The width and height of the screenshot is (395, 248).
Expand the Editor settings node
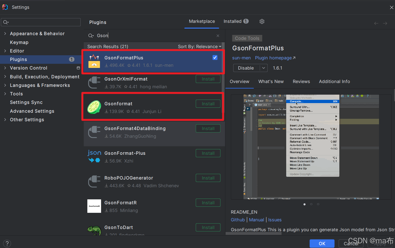pyautogui.click(x=5, y=51)
